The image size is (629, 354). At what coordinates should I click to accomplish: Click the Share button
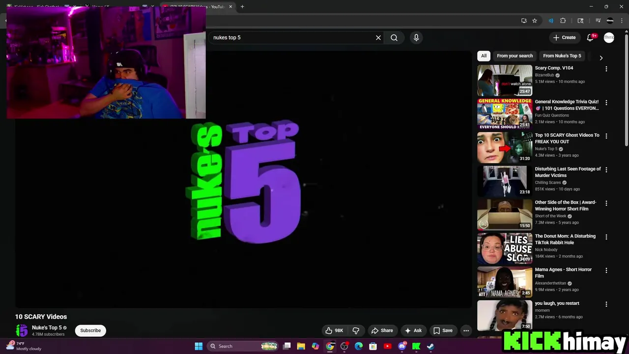point(382,330)
